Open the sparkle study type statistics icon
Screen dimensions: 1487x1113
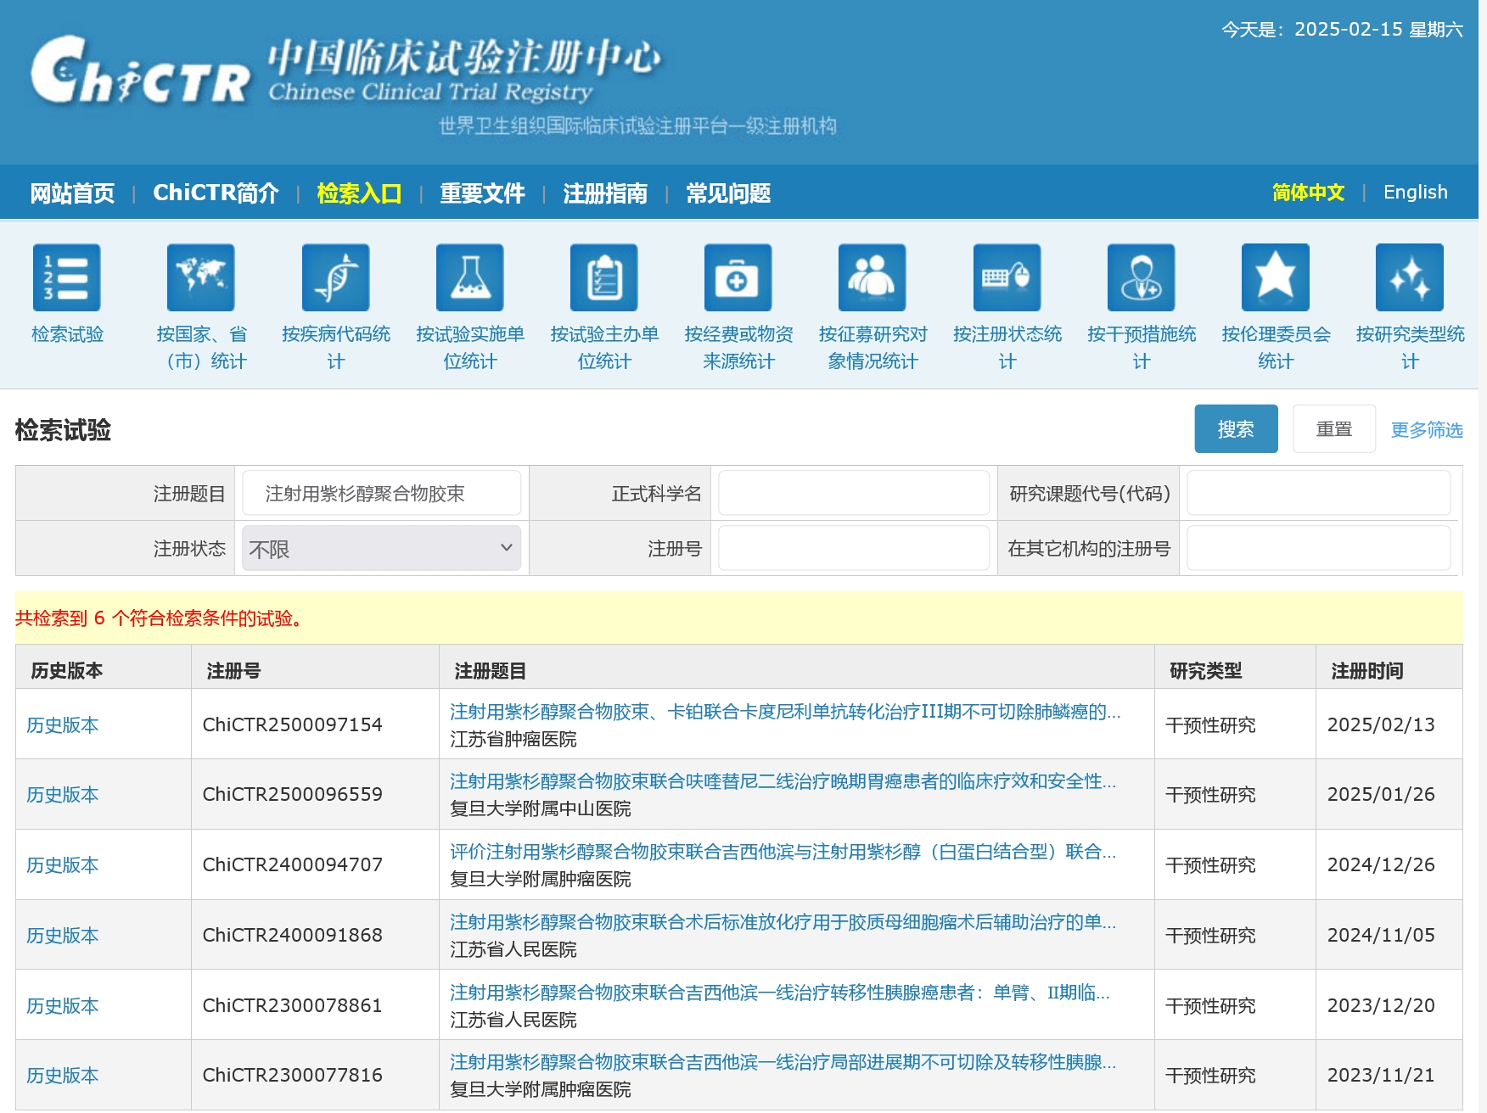(1409, 277)
